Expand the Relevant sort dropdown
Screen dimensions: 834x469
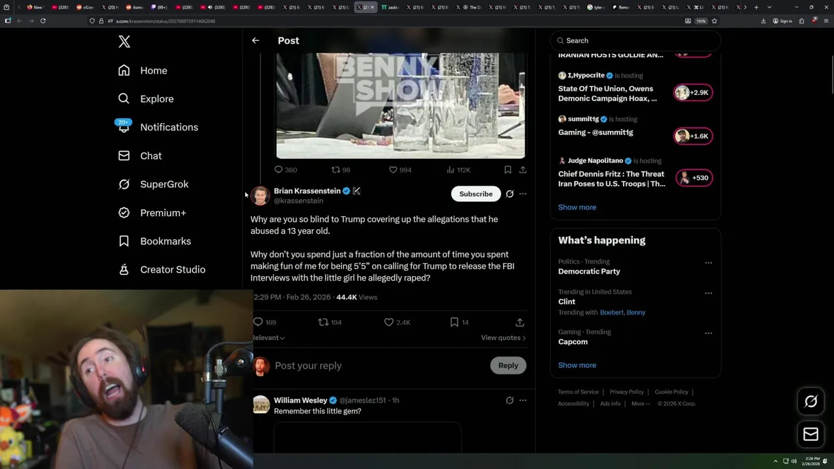click(268, 337)
